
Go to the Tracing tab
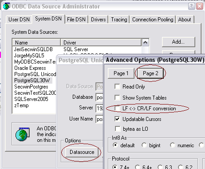tap(119, 20)
